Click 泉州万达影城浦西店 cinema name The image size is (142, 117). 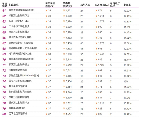point(19,32)
